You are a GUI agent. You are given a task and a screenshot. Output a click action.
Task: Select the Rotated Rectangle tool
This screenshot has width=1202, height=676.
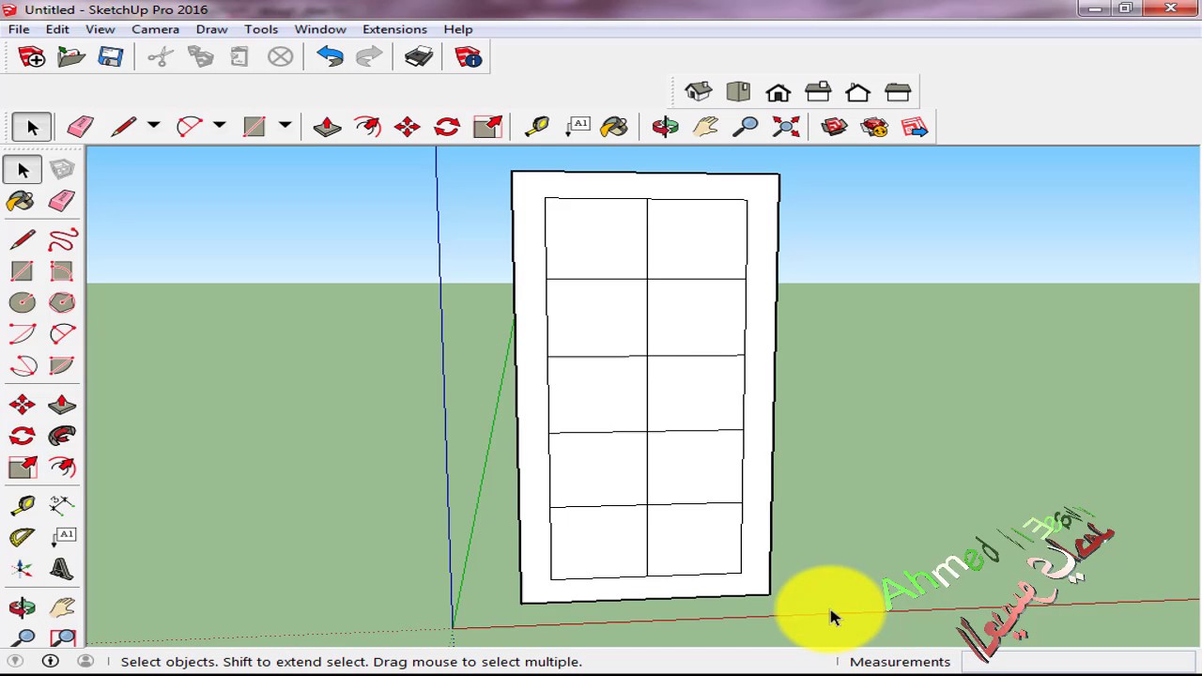coord(62,271)
